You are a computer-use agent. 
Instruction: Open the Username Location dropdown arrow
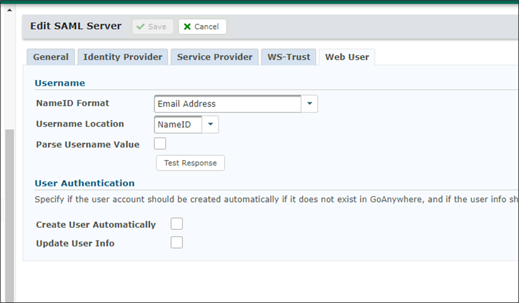(x=210, y=124)
